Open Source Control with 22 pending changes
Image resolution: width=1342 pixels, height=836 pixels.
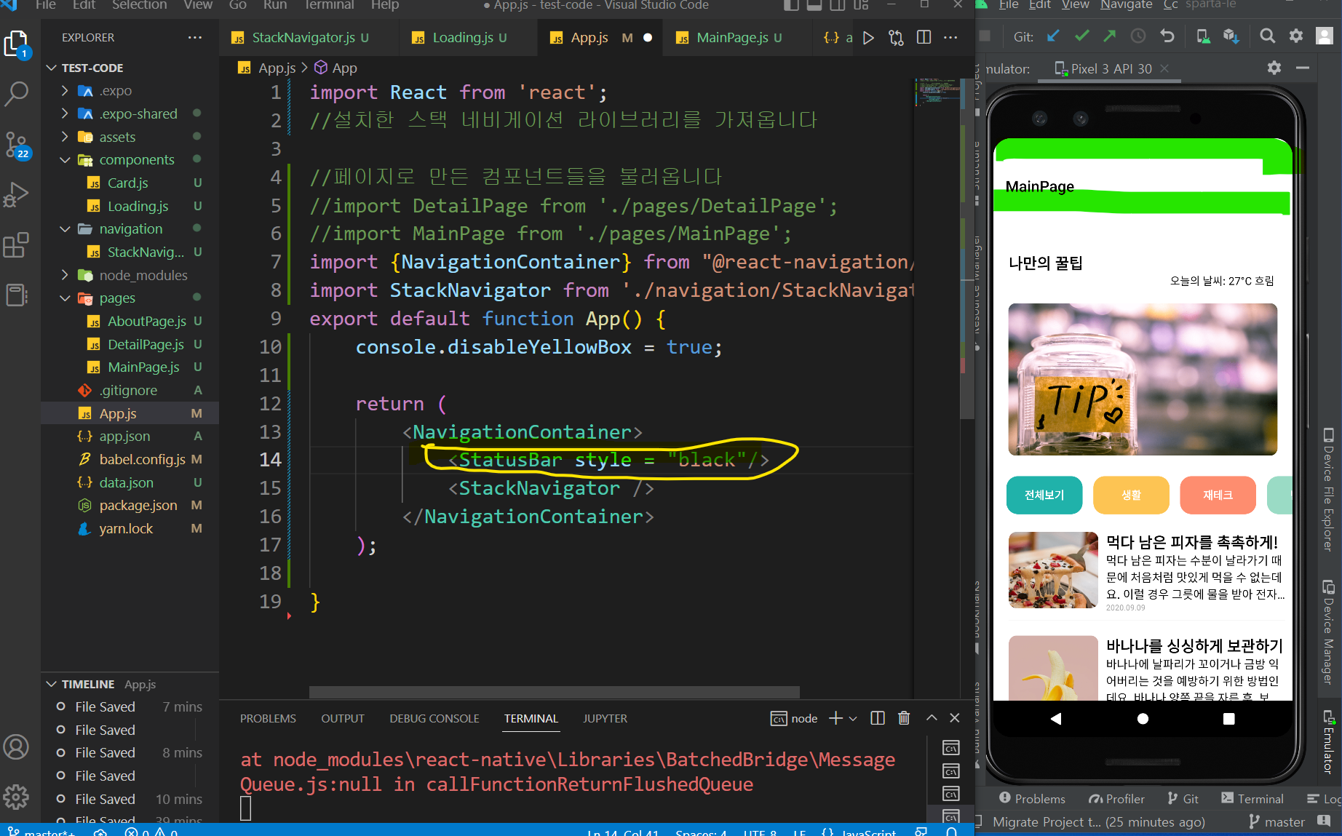[x=16, y=145]
